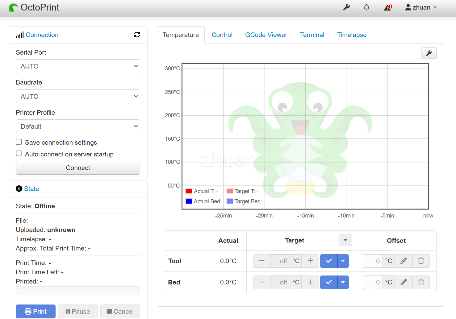The width and height of the screenshot is (456, 319).
Task: Open the Printer Profile dropdown
Action: [x=78, y=126]
